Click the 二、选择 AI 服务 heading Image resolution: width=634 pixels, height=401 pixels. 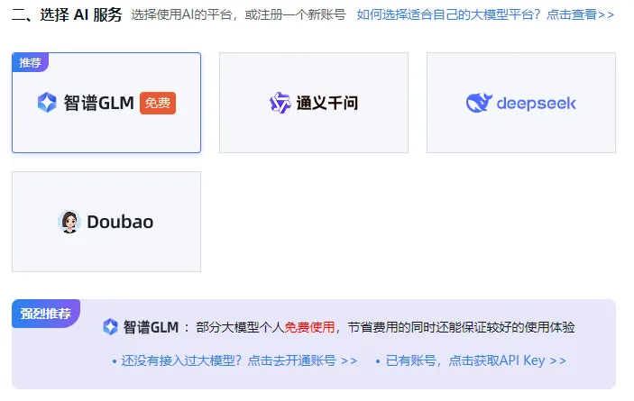(x=67, y=15)
